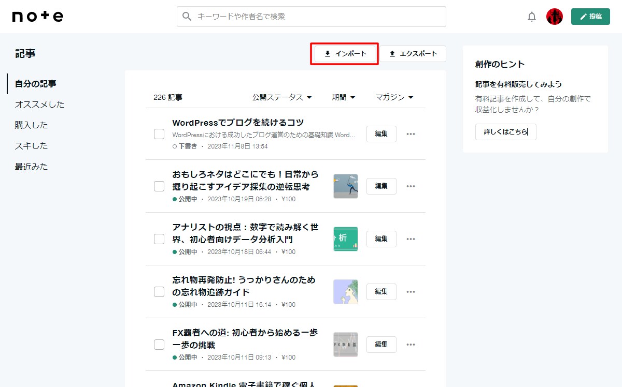This screenshot has height=387, width=622.
Task: Open the おもしろネタはどこにでも article title
Action: point(246,181)
